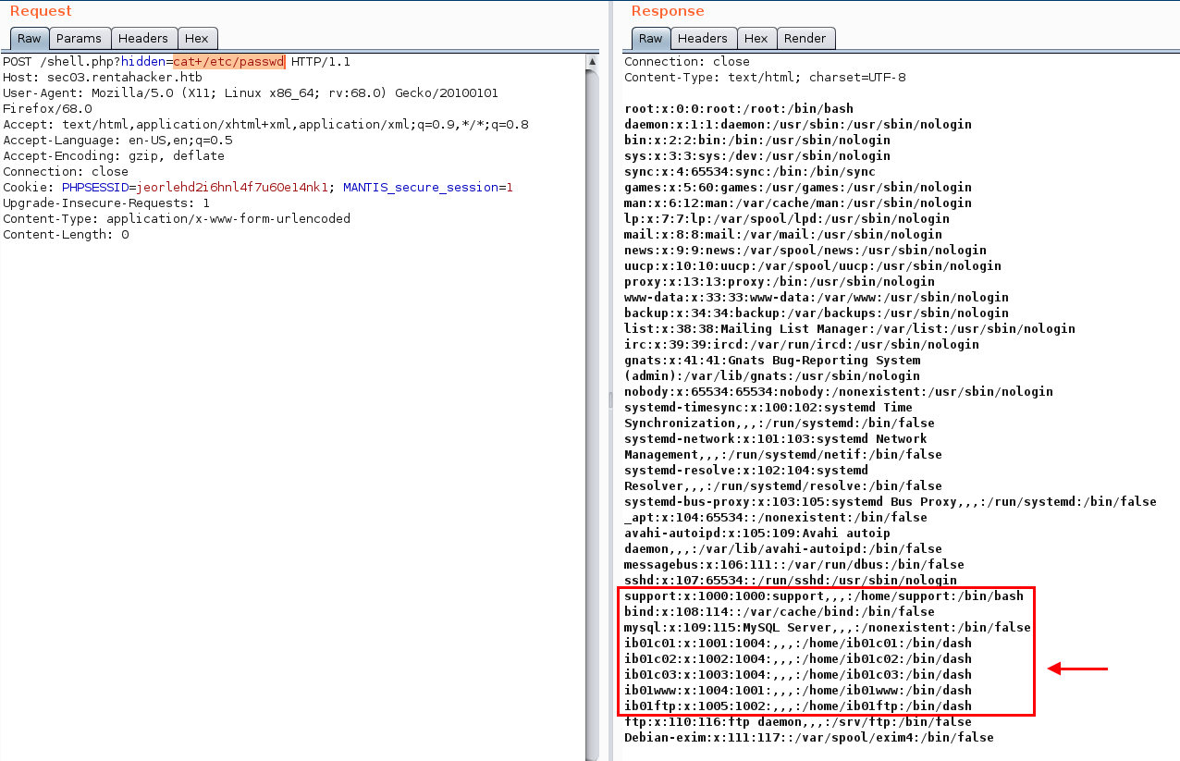Image resolution: width=1180 pixels, height=761 pixels.
Task: Click the request Connection: close header
Action: (x=66, y=172)
